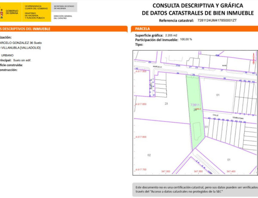Click the 'Referencia catastral:' label
258x198 pixels.
pyautogui.click(x=176, y=21)
